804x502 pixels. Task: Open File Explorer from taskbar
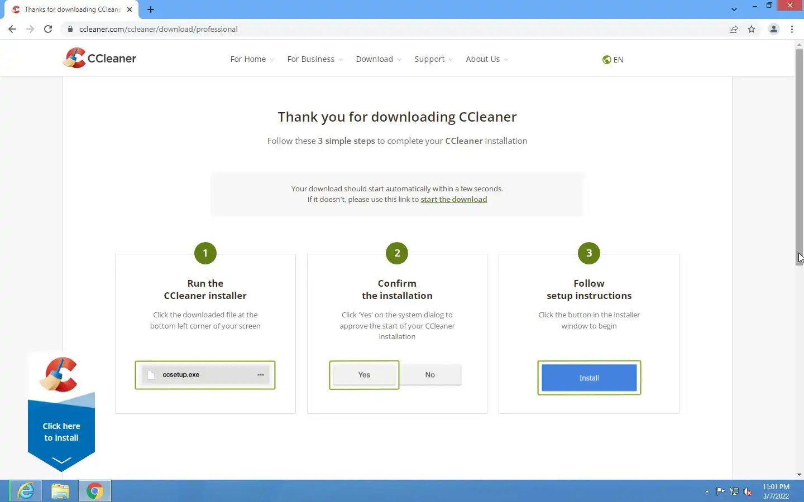pyautogui.click(x=60, y=491)
